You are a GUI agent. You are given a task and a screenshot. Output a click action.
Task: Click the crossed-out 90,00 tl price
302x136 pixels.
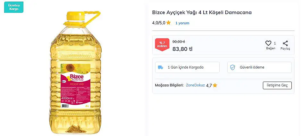[179, 42]
